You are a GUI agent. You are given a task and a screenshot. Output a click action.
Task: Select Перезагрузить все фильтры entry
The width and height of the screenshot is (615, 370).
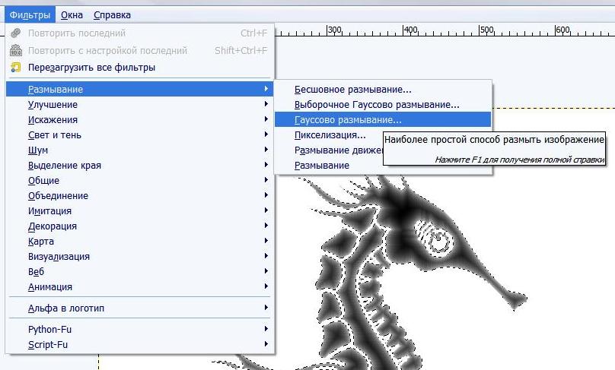click(x=140, y=68)
